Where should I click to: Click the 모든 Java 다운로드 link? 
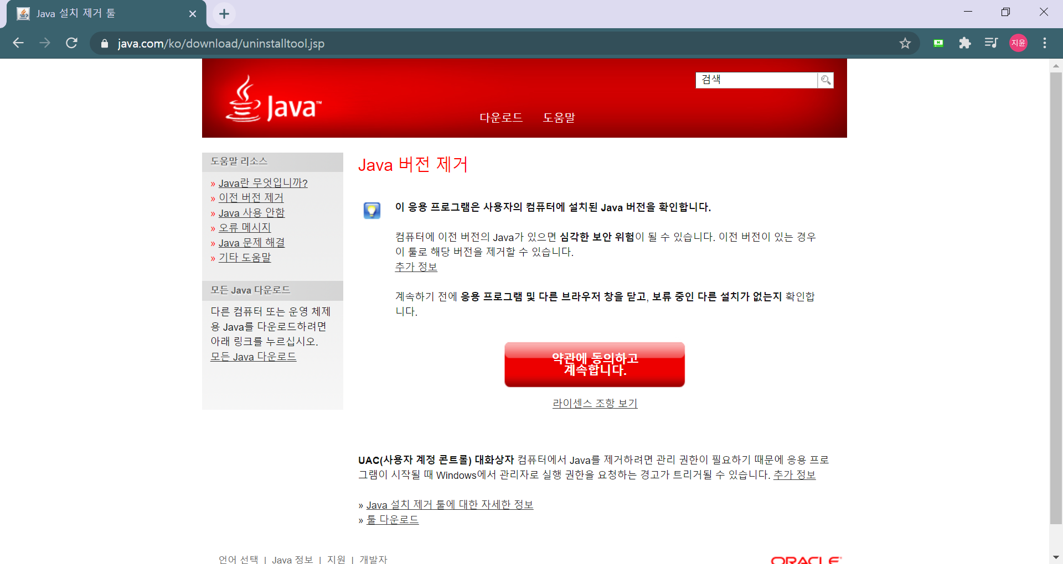(x=254, y=357)
